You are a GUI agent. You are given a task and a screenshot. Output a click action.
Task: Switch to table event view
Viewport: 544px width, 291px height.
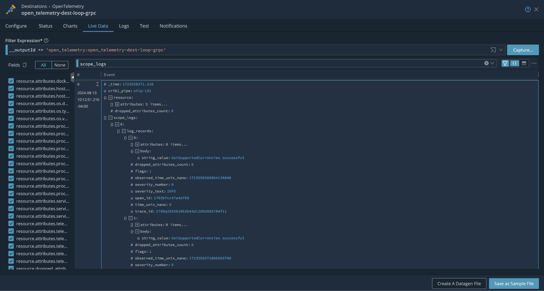pos(524,63)
